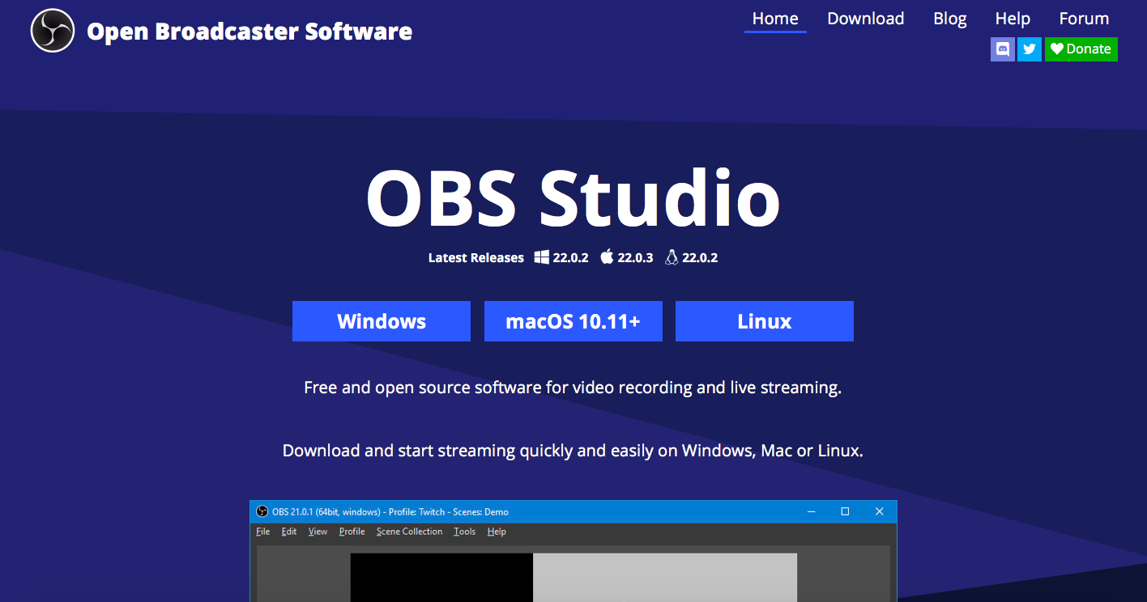The image size is (1147, 602).
Task: Open Help in the top navigation
Action: click(1013, 19)
